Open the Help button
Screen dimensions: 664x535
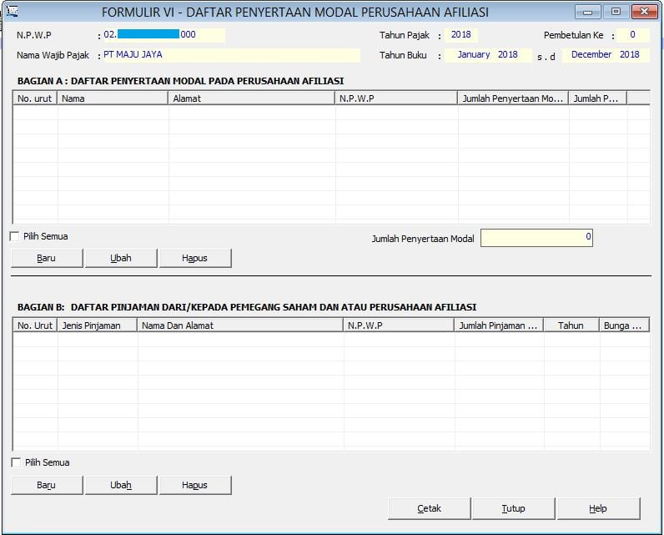[x=598, y=508]
